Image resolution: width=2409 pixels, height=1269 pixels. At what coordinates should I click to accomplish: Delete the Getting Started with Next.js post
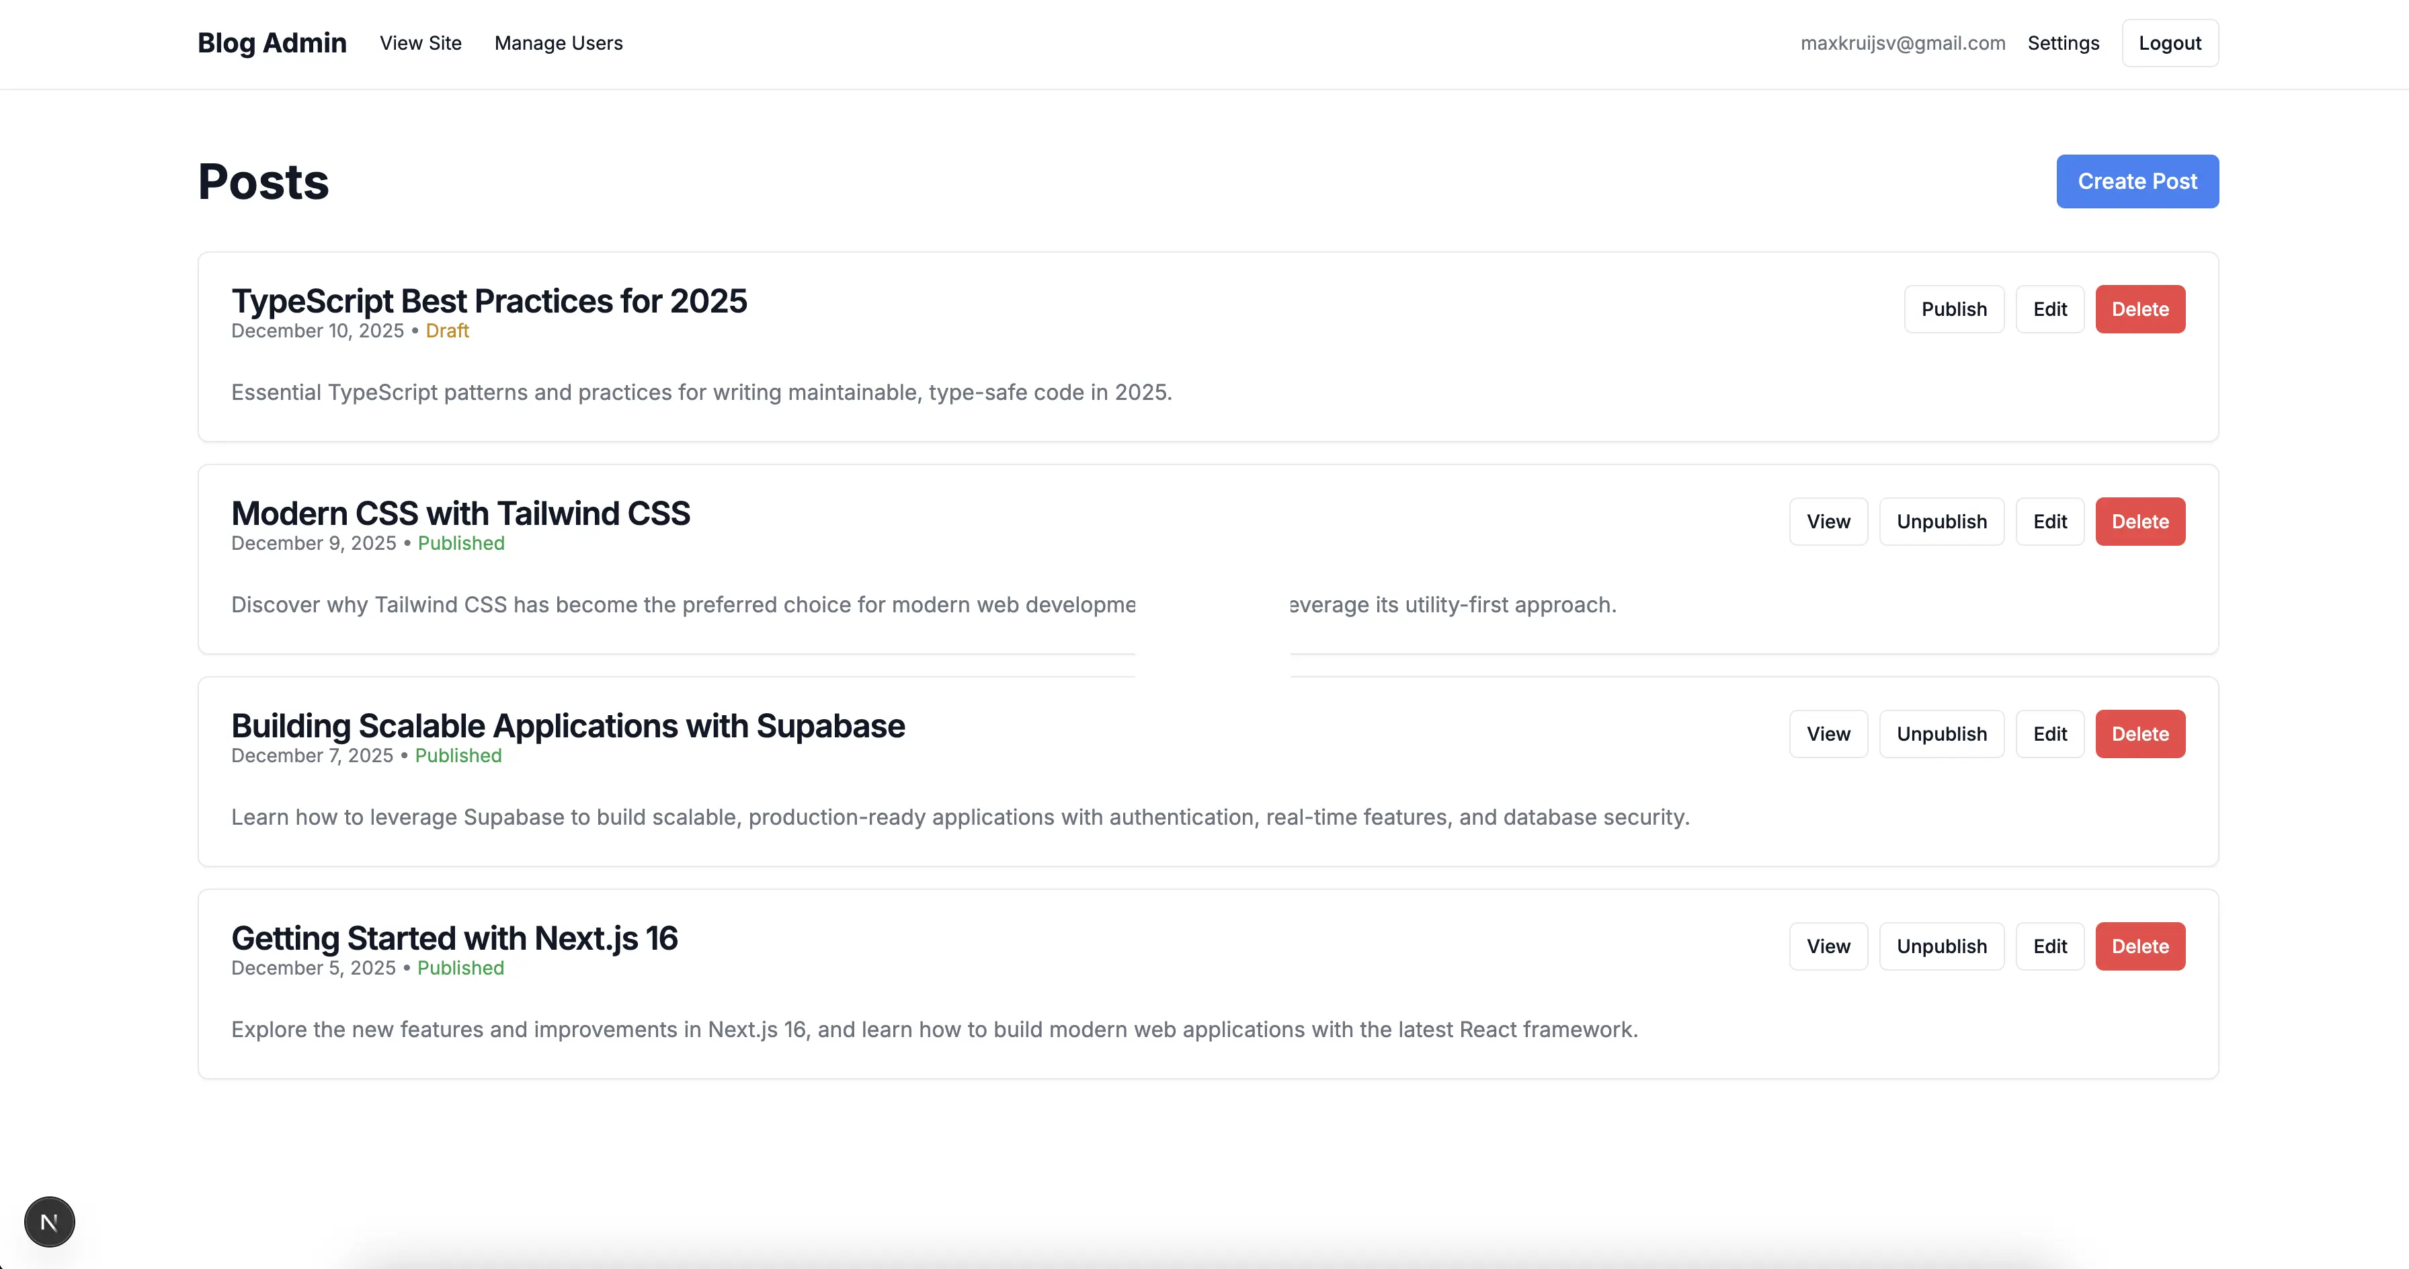tap(2139, 946)
